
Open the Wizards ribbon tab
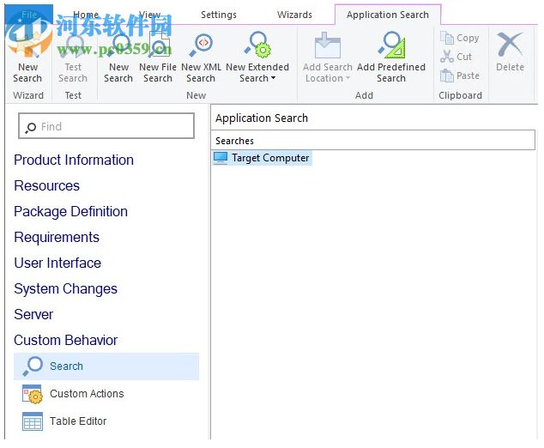pyautogui.click(x=294, y=15)
